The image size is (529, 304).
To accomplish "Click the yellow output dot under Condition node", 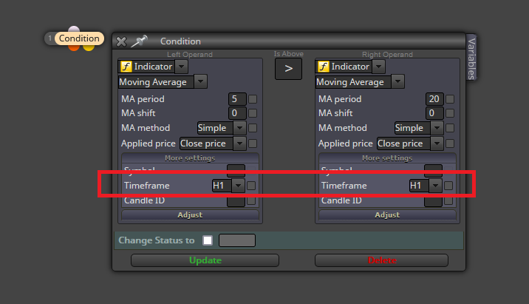I will point(89,48).
